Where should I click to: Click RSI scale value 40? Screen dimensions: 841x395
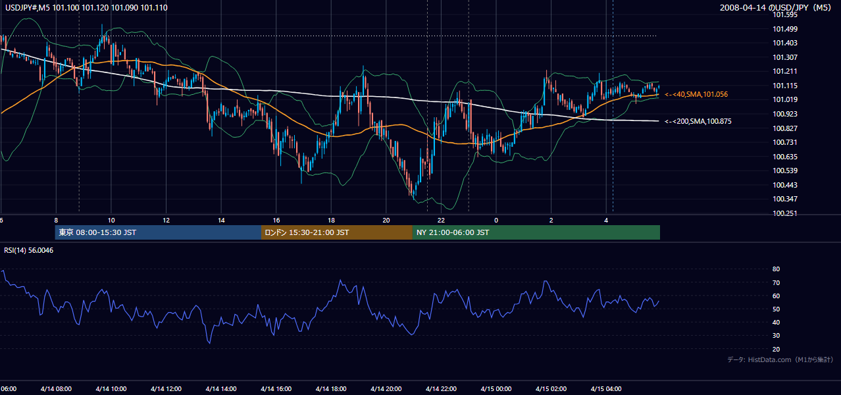[776, 323]
